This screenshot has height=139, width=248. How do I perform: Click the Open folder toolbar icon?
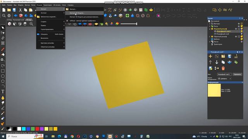[x=9, y=10]
